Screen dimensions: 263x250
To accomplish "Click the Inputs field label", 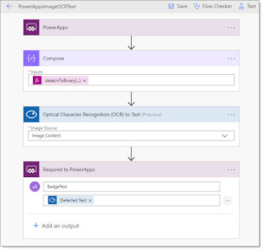I will [x=37, y=72].
